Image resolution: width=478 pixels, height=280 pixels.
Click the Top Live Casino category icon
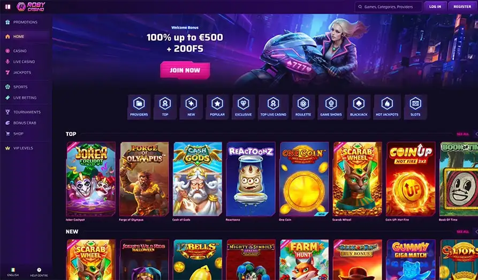click(273, 107)
